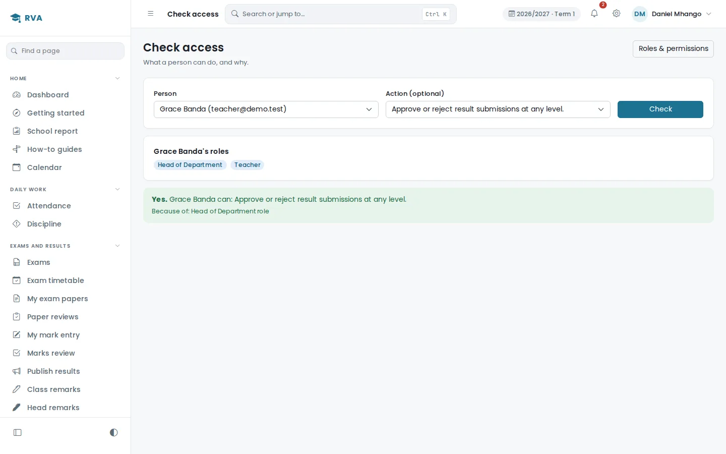Click the My mark entry edit icon
The height and width of the screenshot is (454, 726).
point(17,335)
